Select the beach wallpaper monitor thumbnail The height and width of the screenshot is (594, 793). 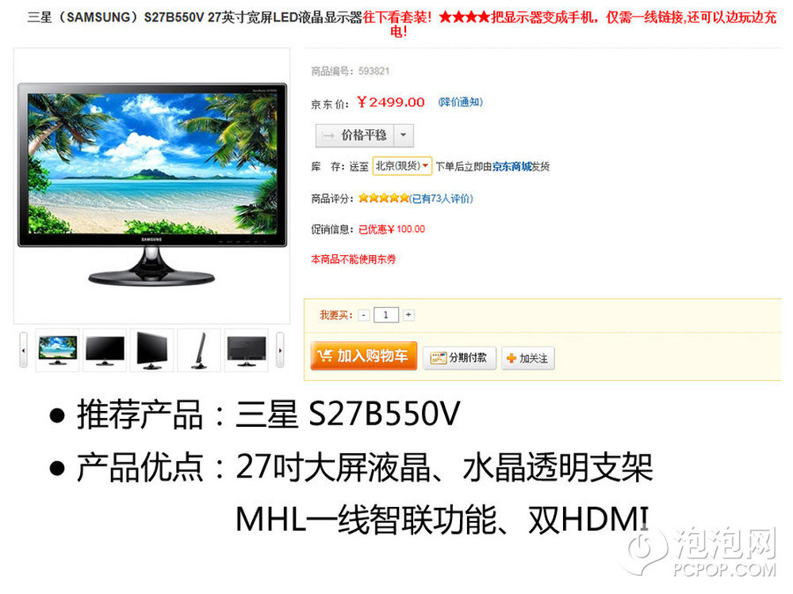(x=57, y=350)
